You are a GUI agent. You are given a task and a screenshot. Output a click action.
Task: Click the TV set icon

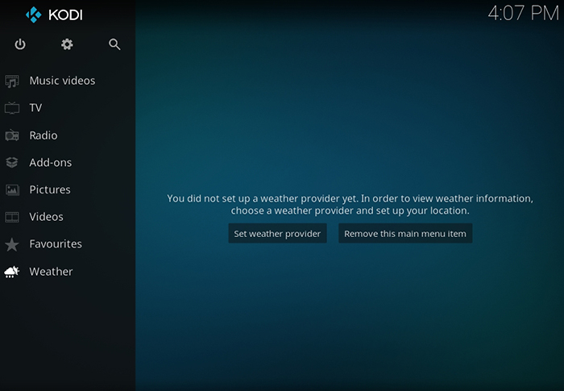coord(12,108)
